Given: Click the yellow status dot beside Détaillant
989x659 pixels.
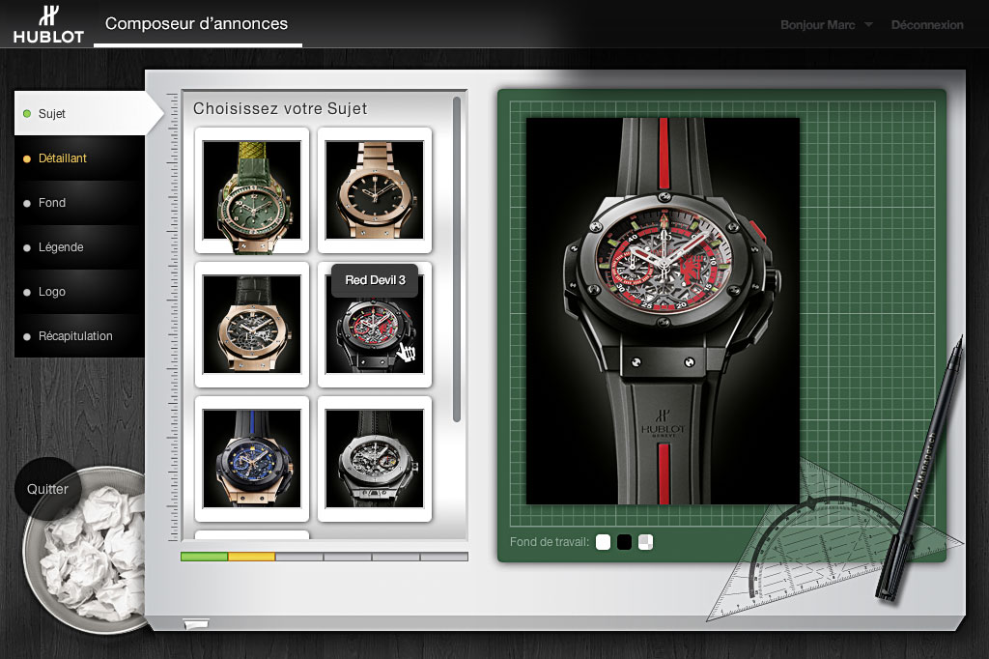Looking at the screenshot, I should (x=27, y=159).
